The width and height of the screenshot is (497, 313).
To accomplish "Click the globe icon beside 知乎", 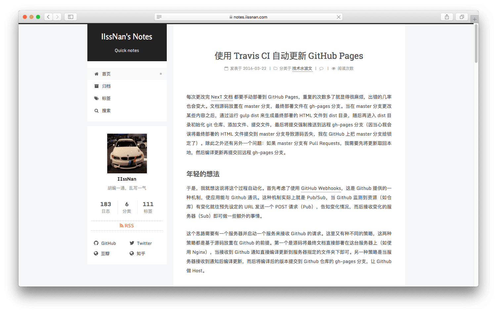I will [132, 253].
